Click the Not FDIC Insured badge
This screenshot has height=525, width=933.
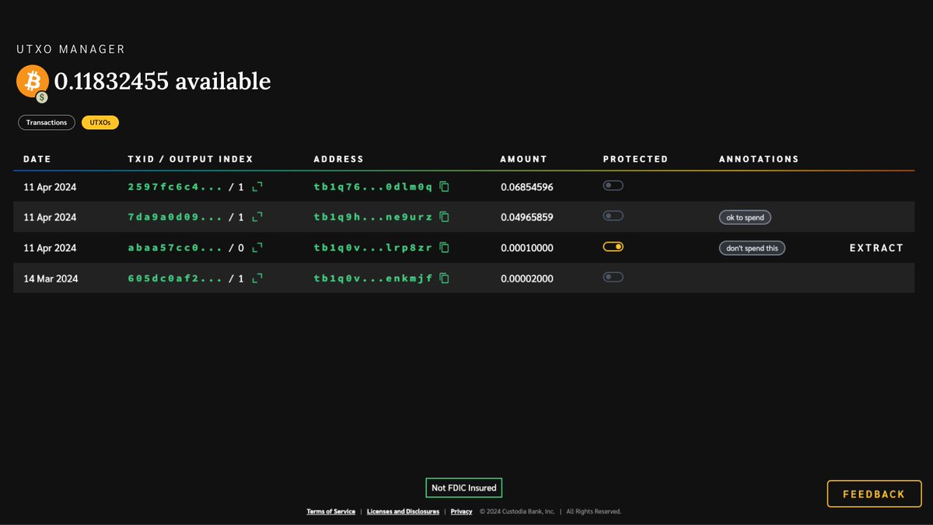464,488
